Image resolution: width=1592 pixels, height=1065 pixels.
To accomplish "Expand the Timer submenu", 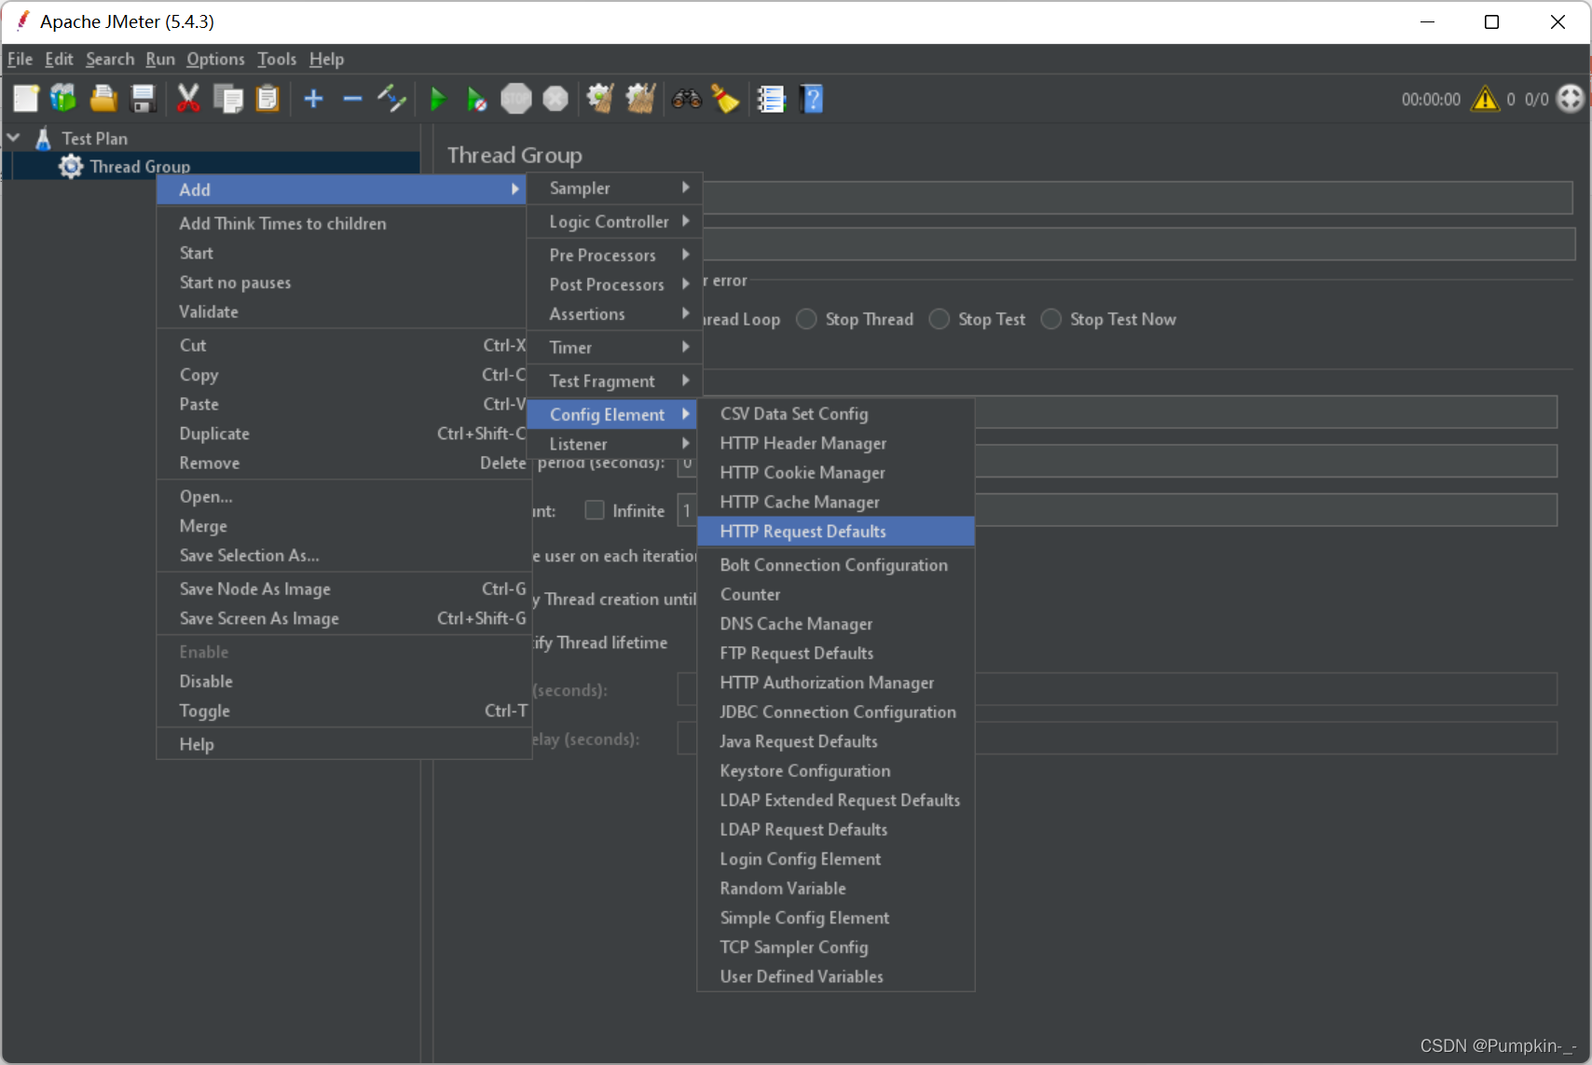I will (615, 347).
